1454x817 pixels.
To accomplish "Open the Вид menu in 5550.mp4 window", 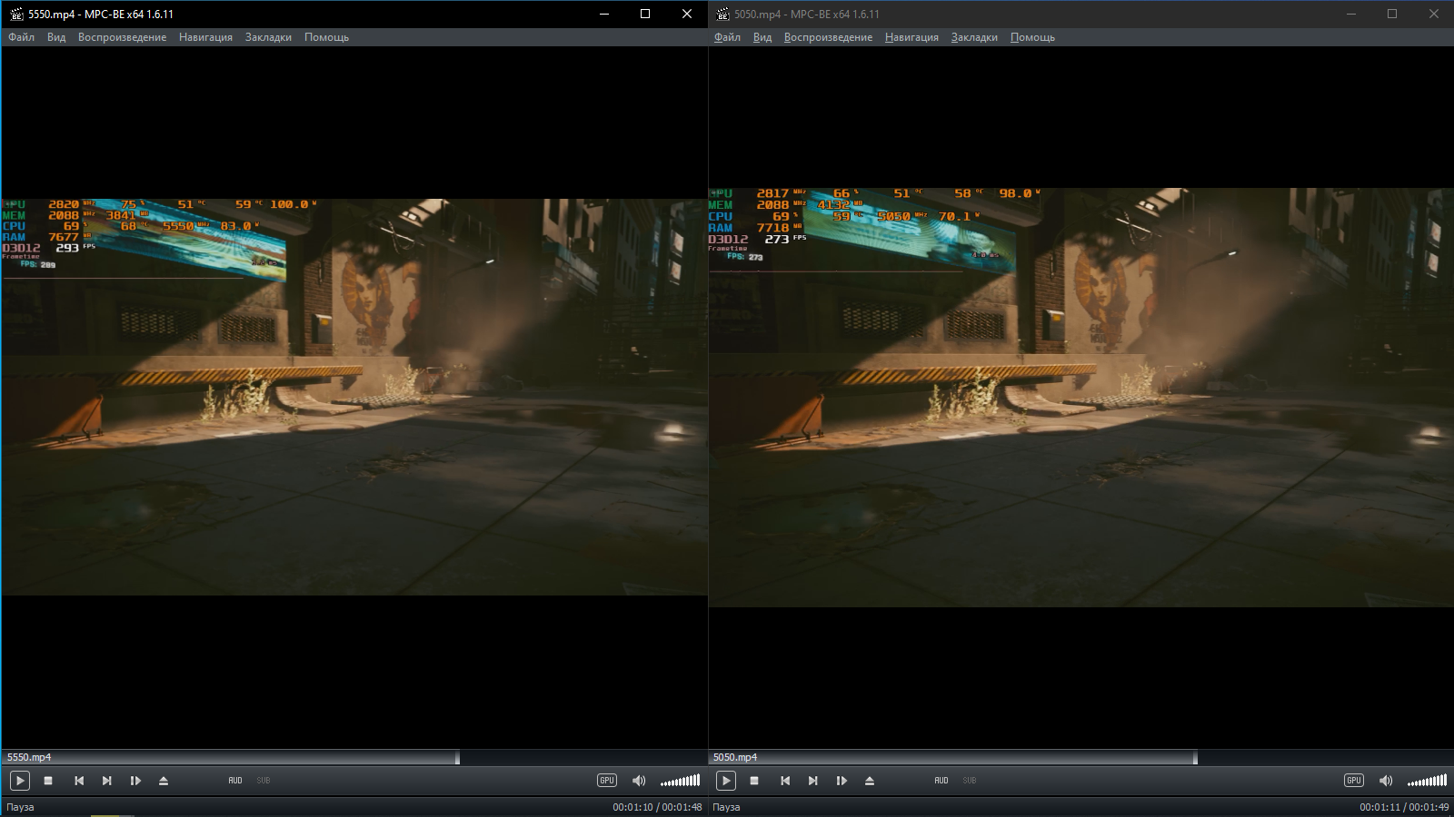I will 56,37.
